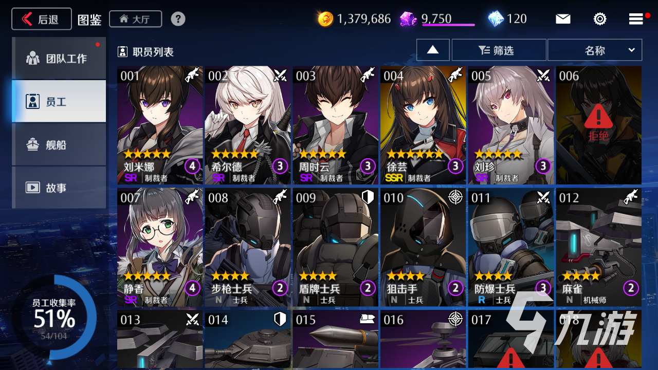Return to lobby via 大厅 button
Viewport: 658px width, 370px height.
136,19
